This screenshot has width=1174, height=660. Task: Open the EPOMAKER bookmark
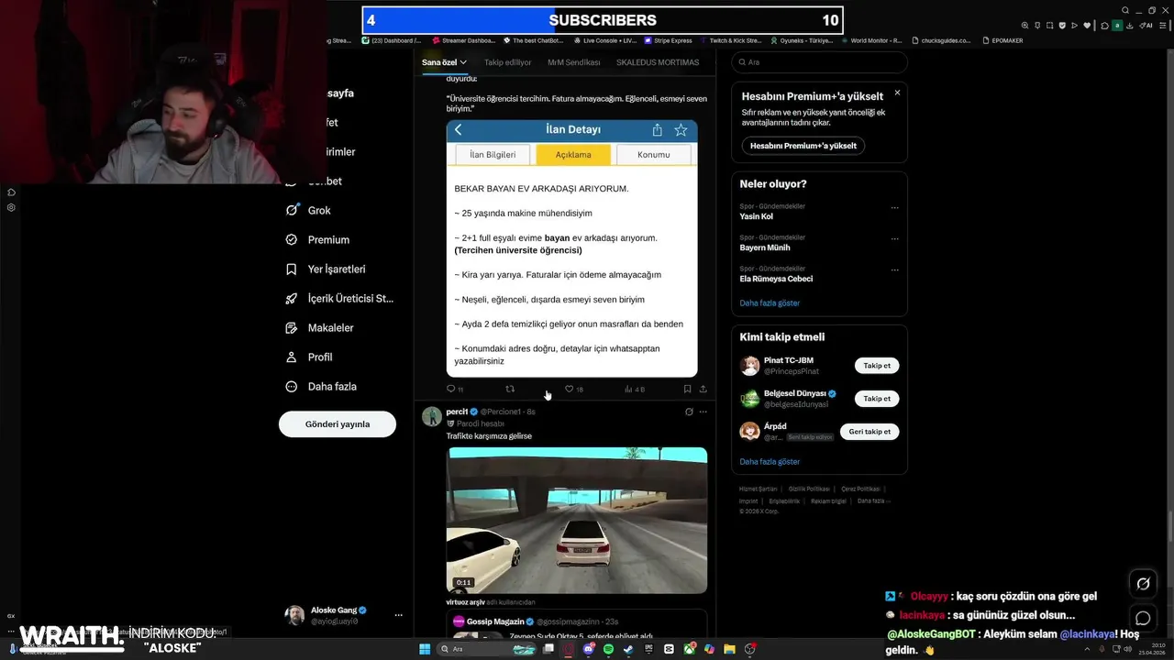pos(1001,40)
